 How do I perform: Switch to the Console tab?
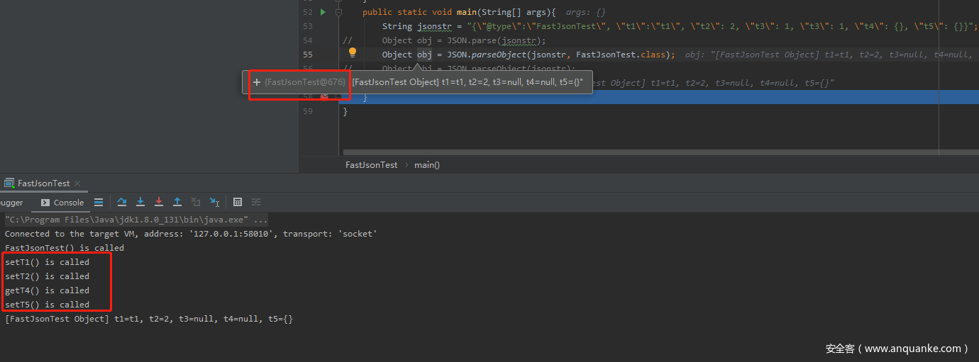62,203
